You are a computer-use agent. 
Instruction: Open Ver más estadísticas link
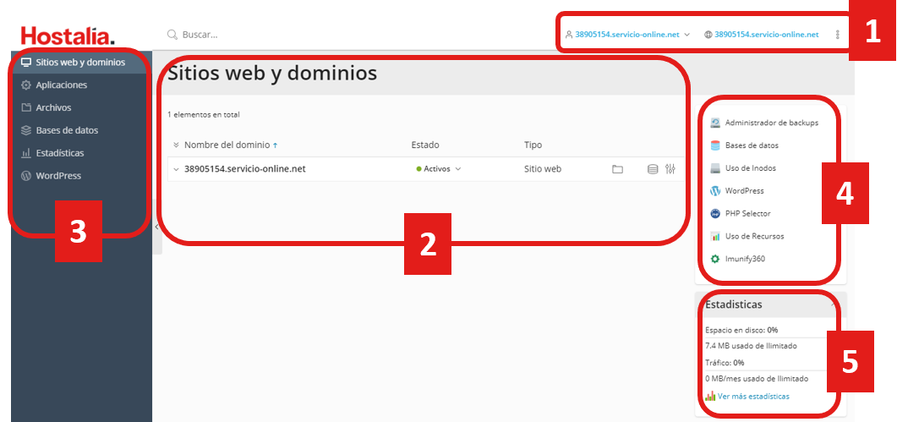tap(753, 397)
